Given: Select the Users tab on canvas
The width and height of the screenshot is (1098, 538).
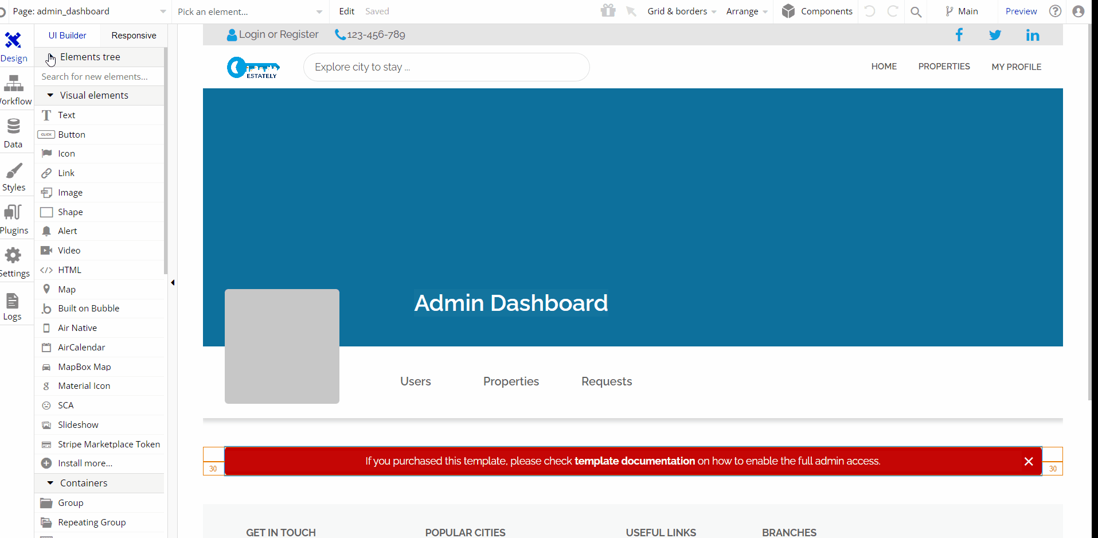Looking at the screenshot, I should click(416, 381).
